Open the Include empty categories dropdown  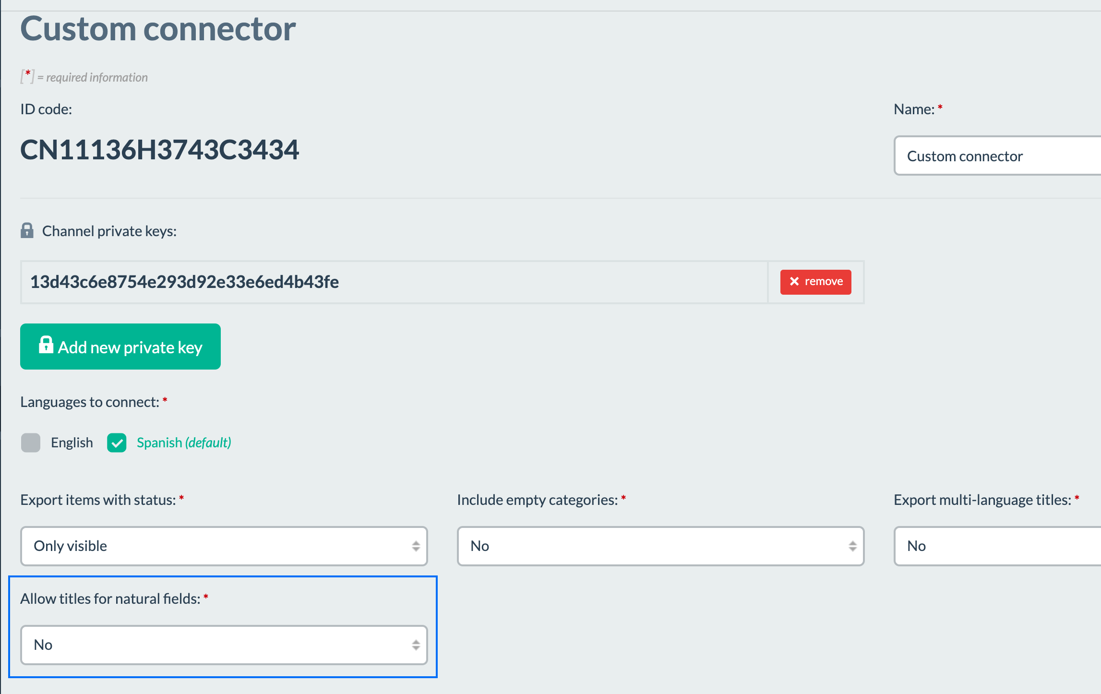(x=660, y=546)
